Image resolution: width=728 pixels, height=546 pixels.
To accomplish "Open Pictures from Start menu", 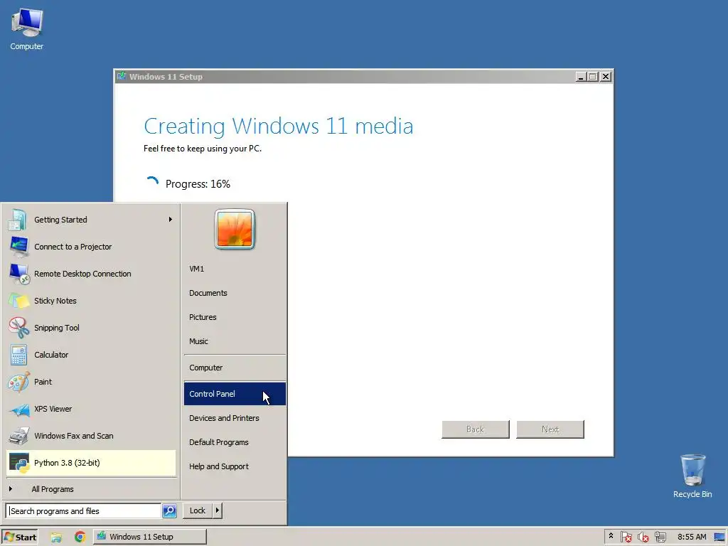I will [x=235, y=317].
